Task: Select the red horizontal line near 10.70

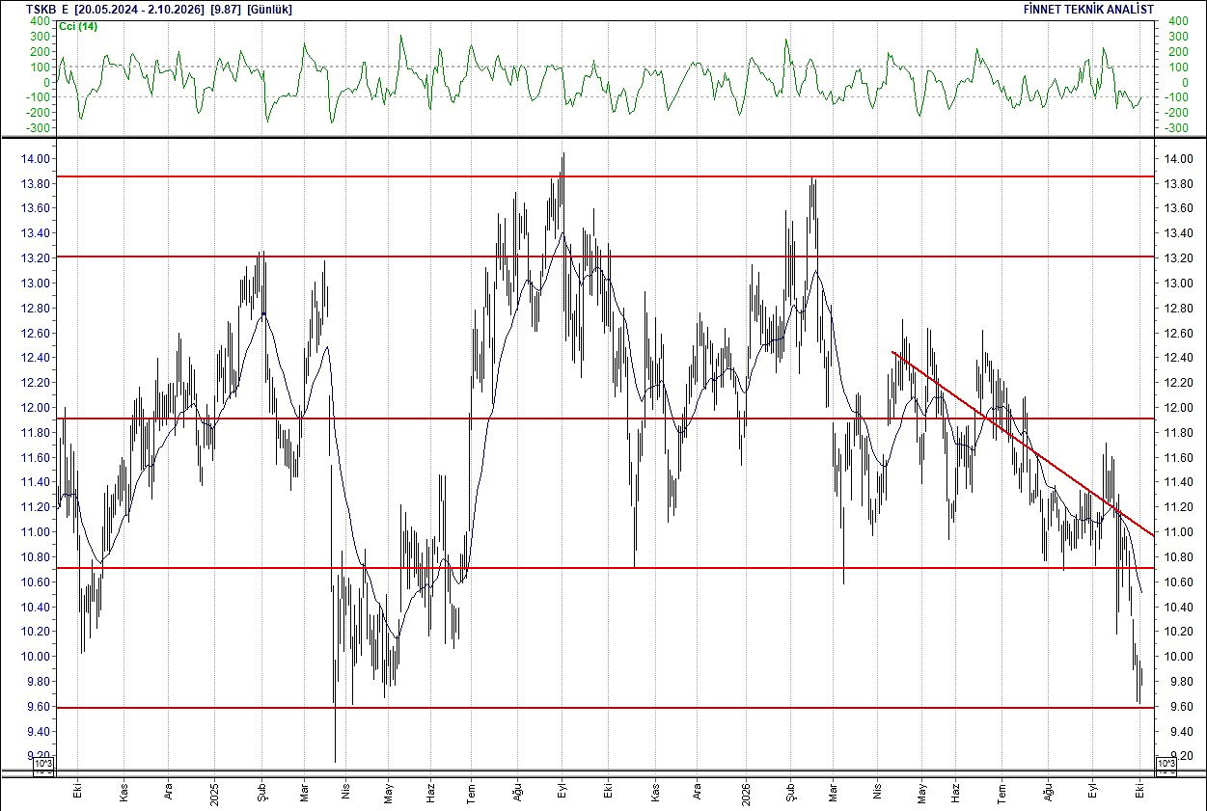Action: coord(606,568)
